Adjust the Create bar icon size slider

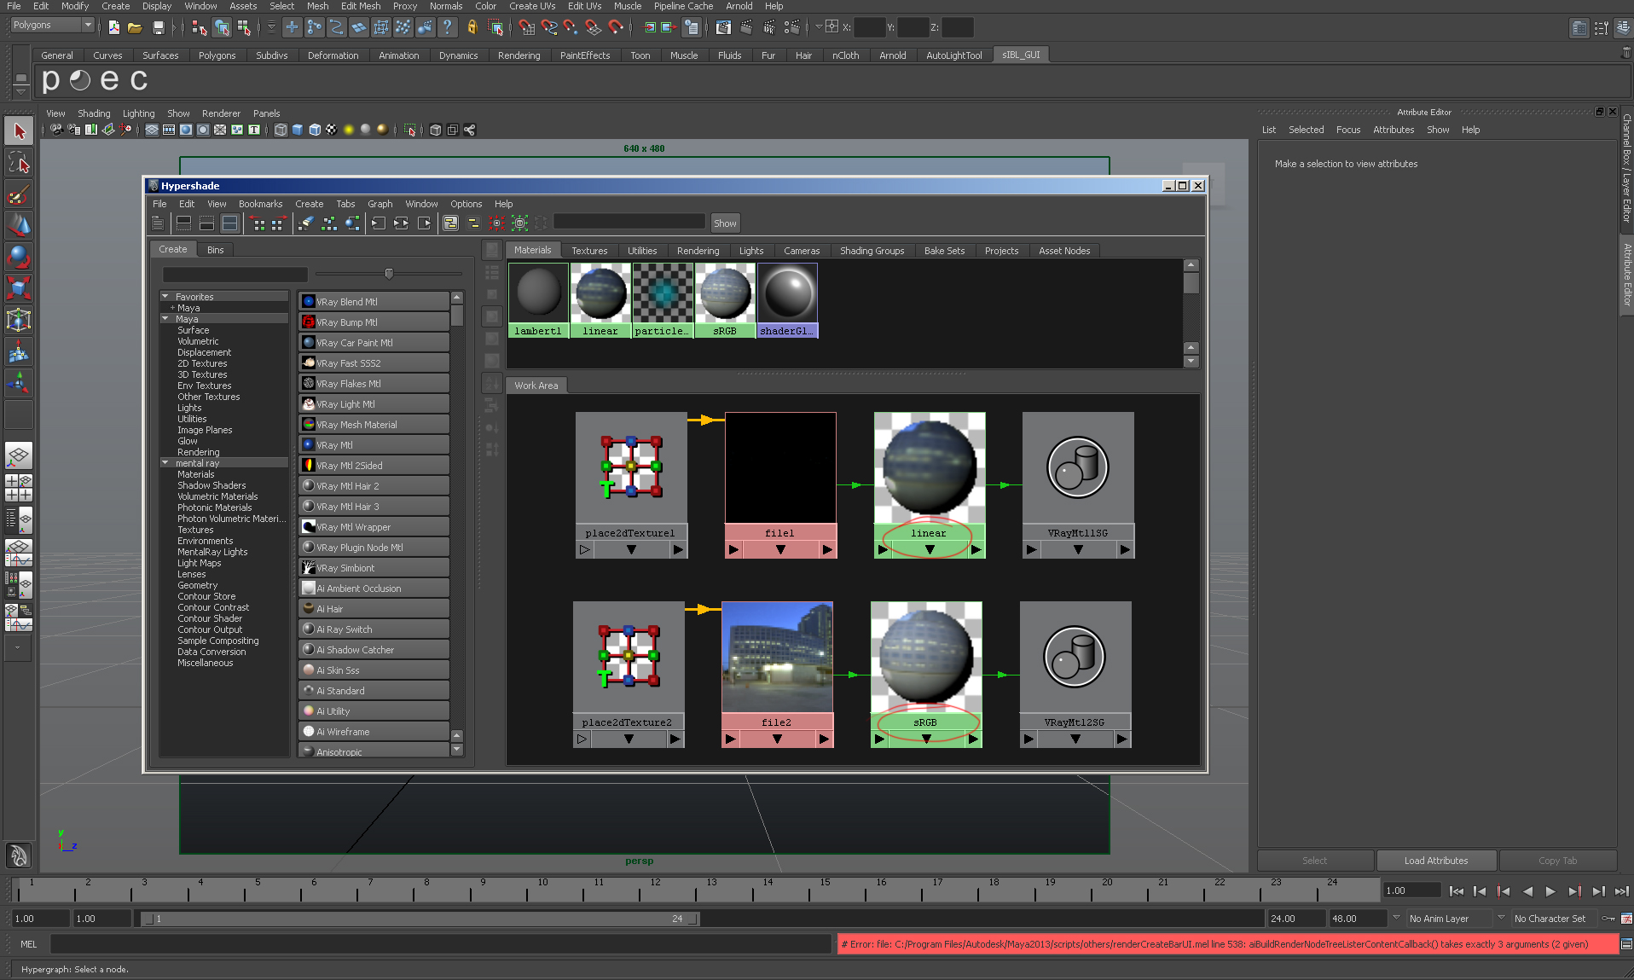[389, 274]
